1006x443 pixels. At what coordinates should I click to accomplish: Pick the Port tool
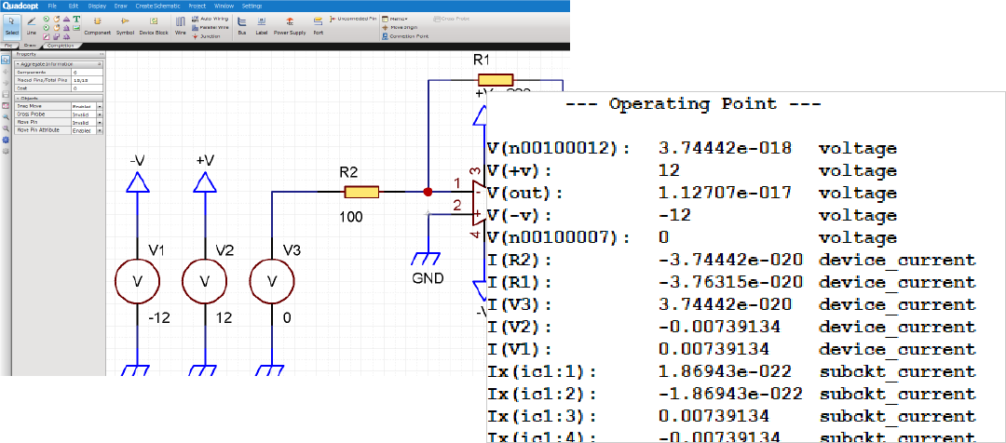[x=319, y=24]
